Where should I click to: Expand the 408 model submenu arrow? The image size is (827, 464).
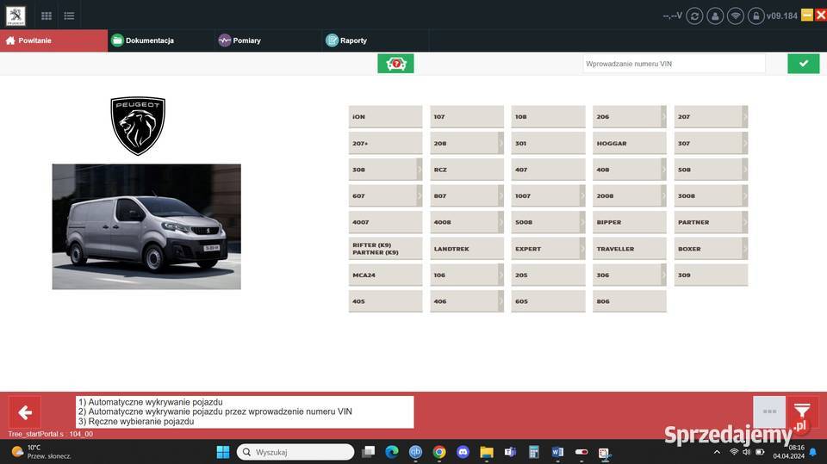pyautogui.click(x=663, y=170)
